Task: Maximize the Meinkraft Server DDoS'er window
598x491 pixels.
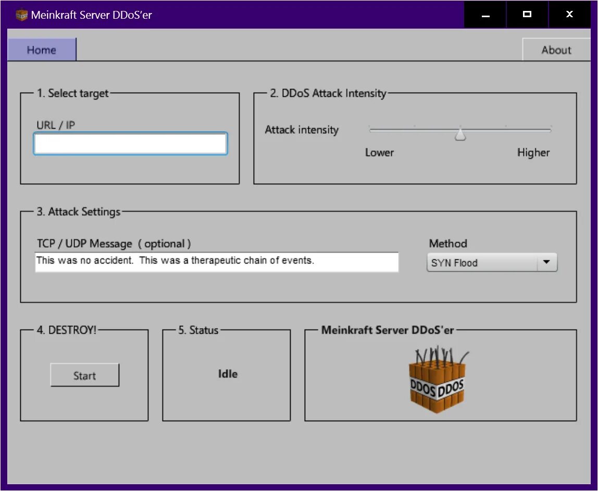Action: [527, 15]
